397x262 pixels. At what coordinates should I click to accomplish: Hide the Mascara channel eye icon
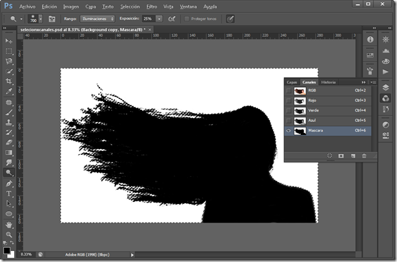pos(289,130)
